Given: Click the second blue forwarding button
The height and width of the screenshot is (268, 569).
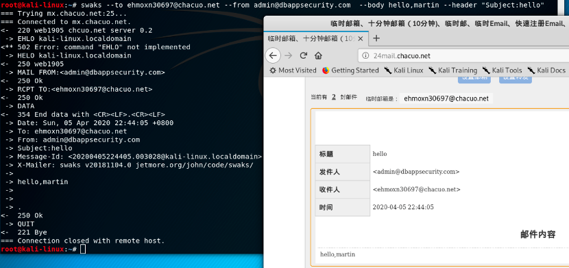Looking at the screenshot, I should [x=516, y=79].
